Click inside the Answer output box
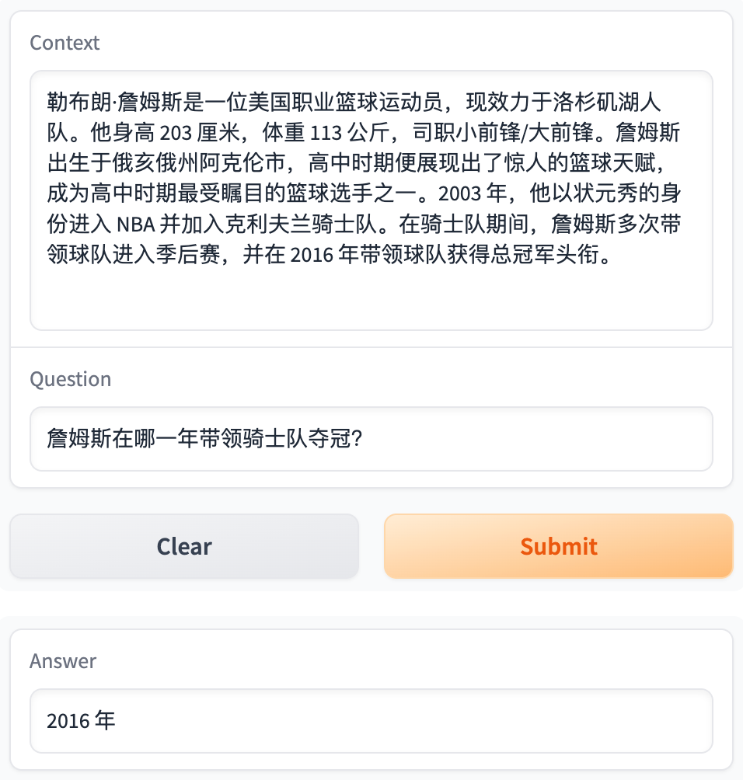The height and width of the screenshot is (780, 743). pyautogui.click(x=371, y=721)
